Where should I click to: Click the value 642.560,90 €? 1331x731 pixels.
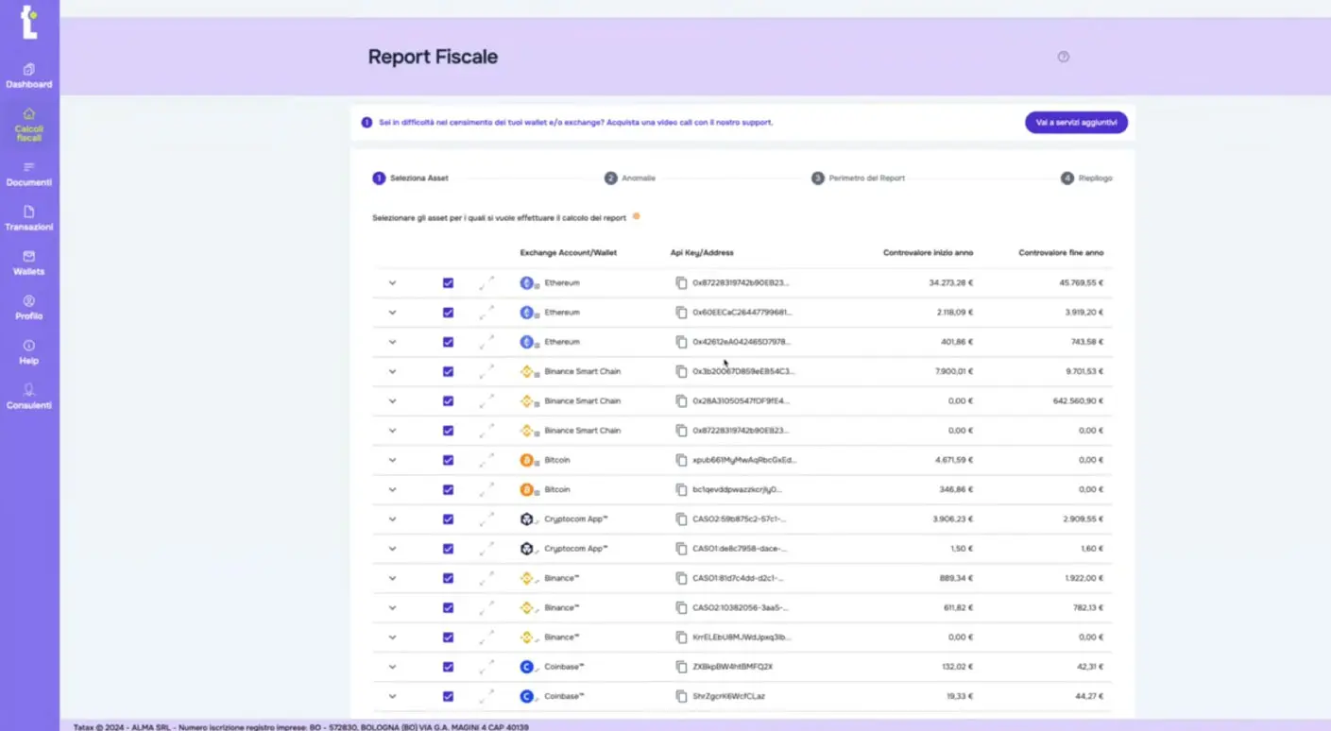click(x=1078, y=401)
